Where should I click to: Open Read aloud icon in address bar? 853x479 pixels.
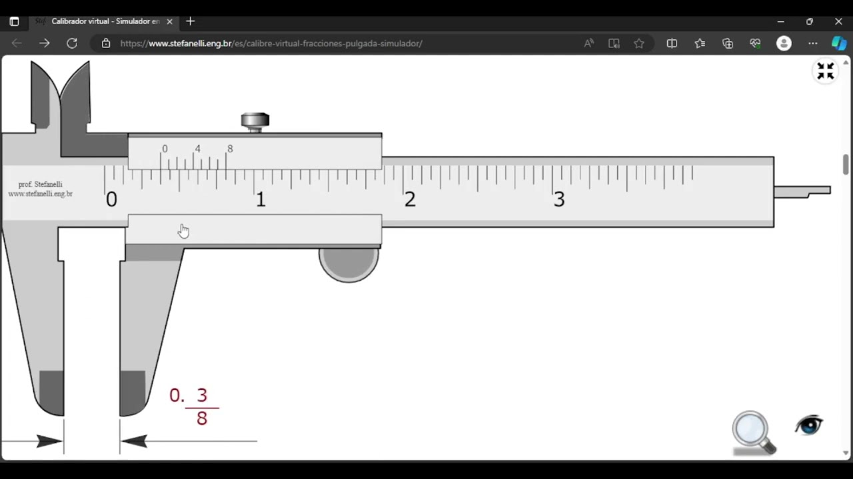(x=589, y=43)
